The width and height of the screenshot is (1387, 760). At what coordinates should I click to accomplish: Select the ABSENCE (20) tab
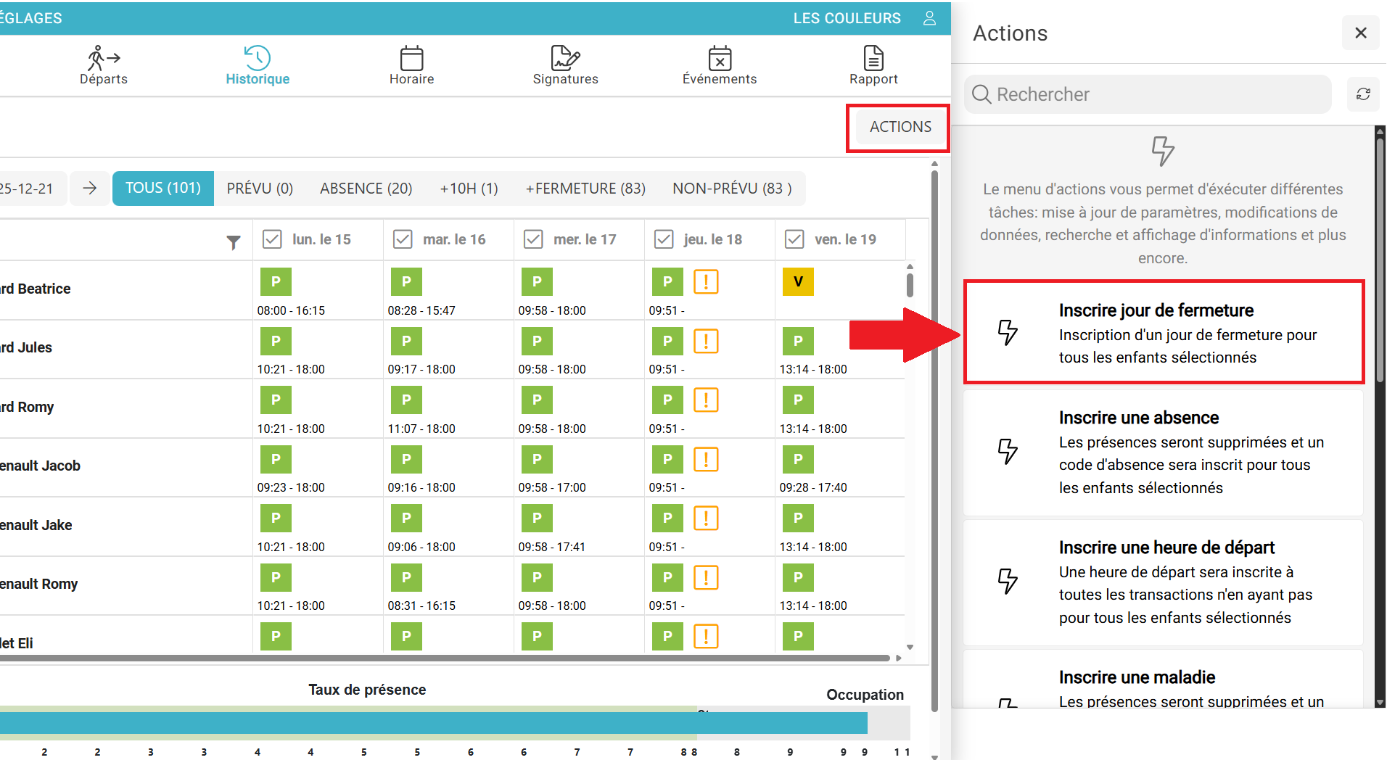pos(366,189)
